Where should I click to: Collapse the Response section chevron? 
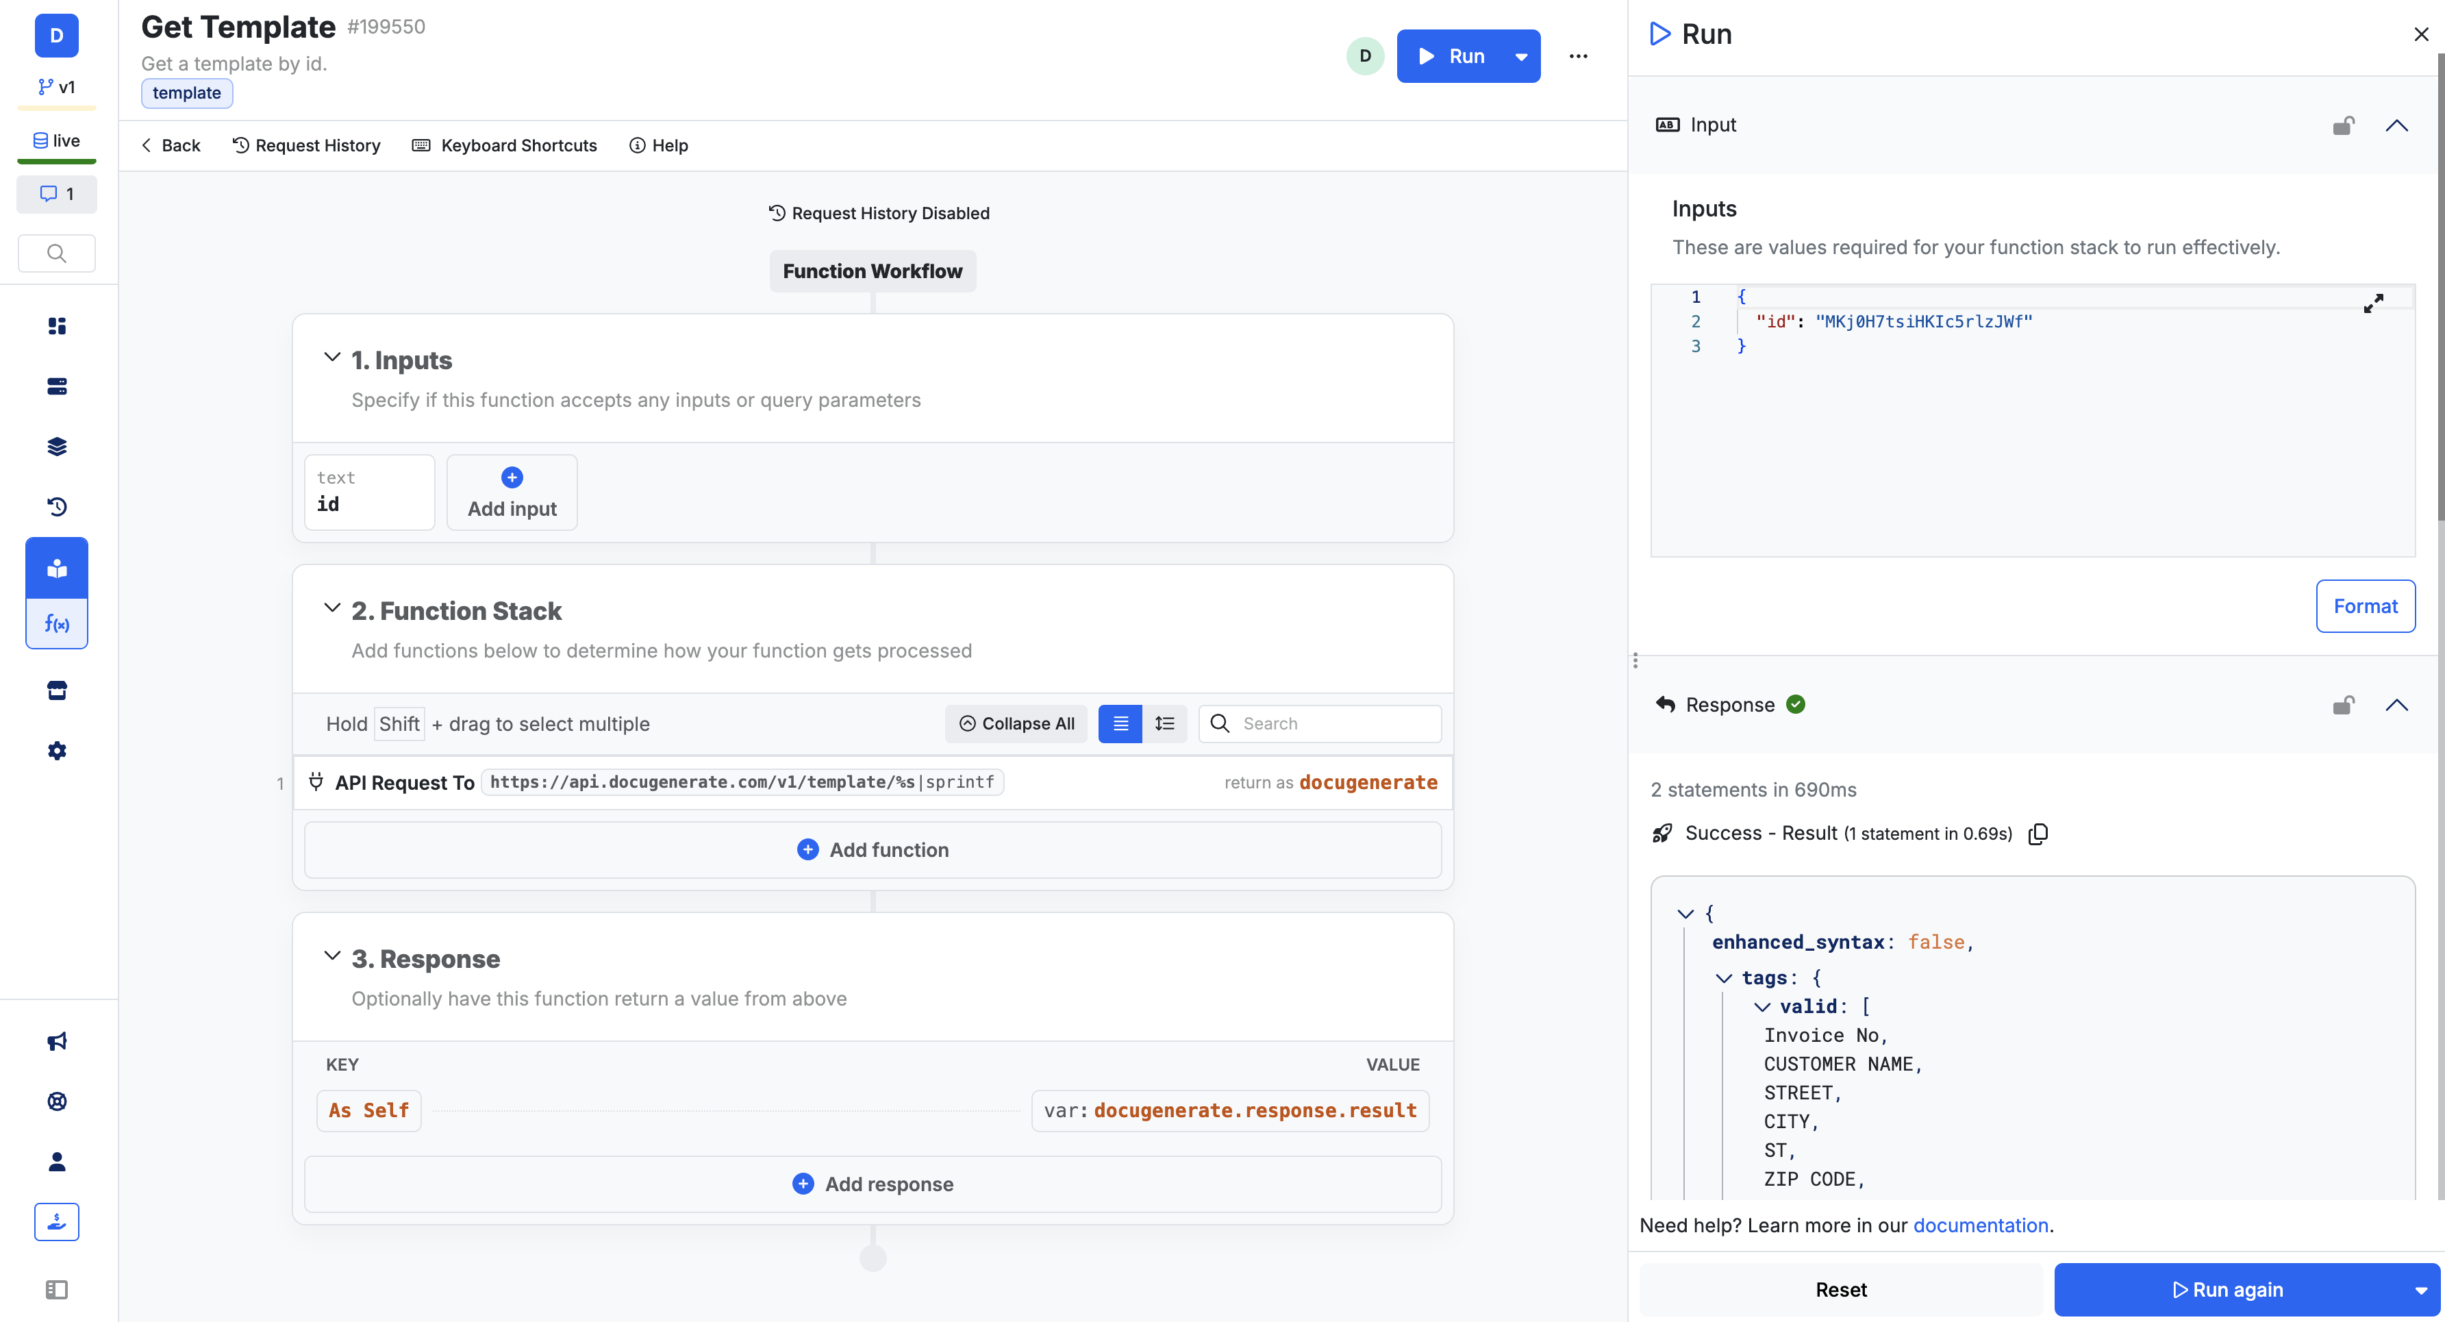(2398, 705)
